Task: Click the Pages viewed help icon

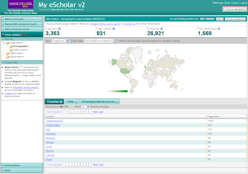Action: [x=114, y=29]
